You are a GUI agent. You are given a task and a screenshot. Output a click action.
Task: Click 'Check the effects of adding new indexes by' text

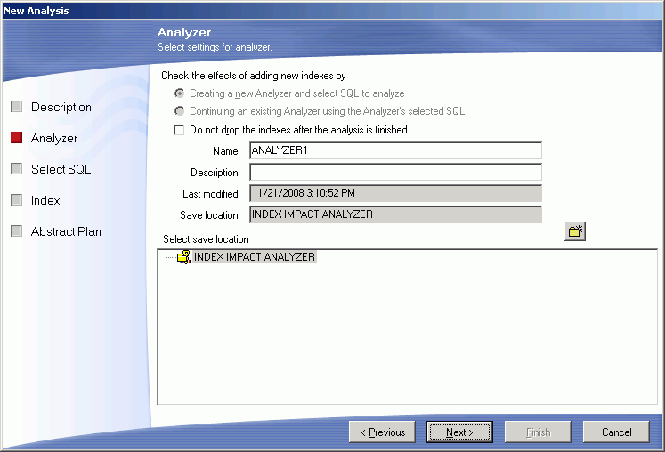click(x=254, y=76)
